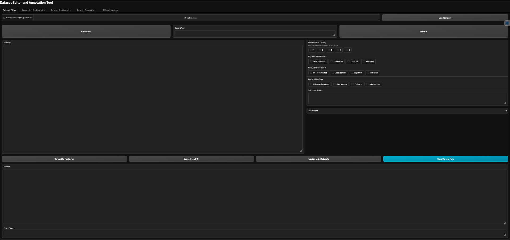Open the LLM Configuration tab
Viewport: 510px width, 240px height.
click(x=109, y=10)
